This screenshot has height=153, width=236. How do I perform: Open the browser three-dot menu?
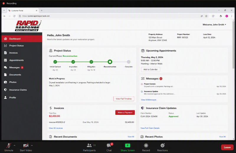pos(232,16)
